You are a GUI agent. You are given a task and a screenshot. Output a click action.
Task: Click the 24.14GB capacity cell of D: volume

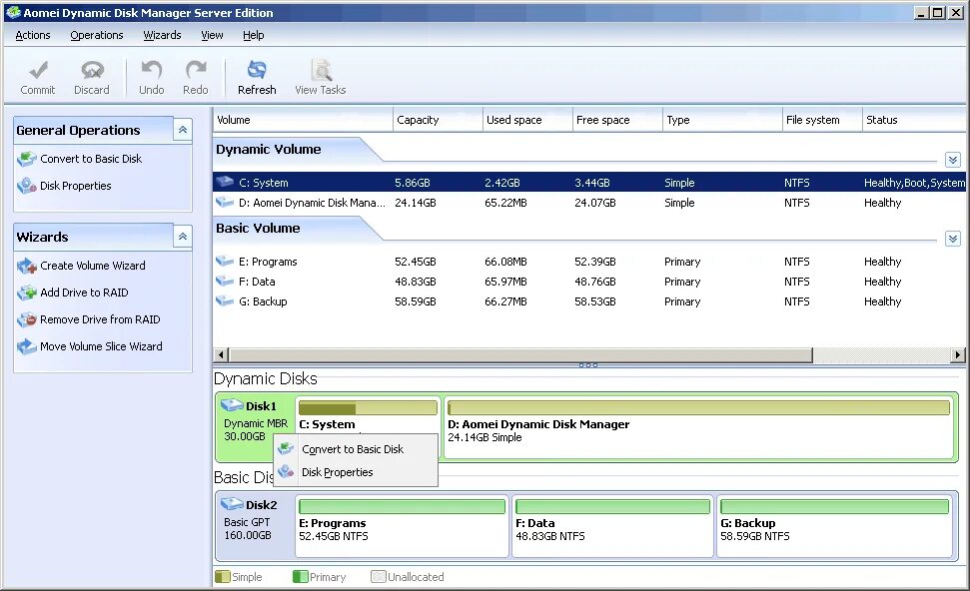416,202
